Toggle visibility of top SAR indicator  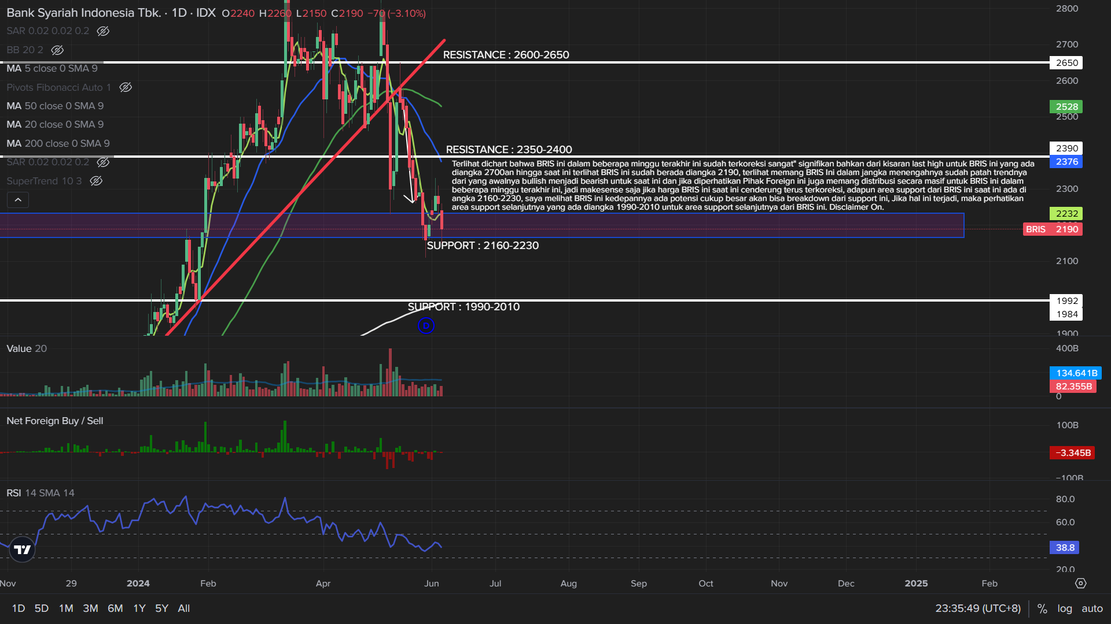point(103,31)
